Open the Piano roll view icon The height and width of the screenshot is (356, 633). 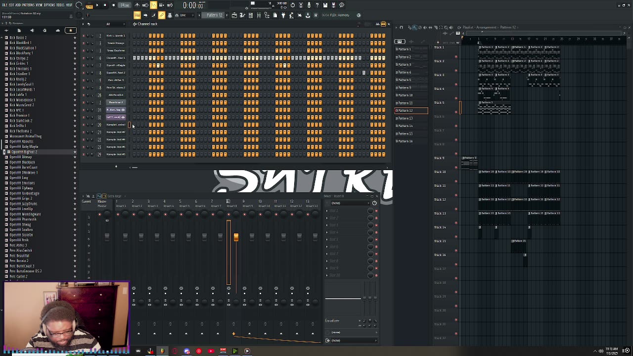pos(242,15)
